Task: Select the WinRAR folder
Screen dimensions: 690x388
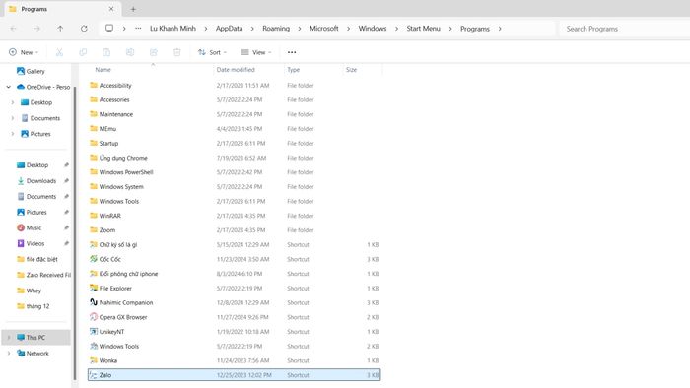Action: click(234, 216)
